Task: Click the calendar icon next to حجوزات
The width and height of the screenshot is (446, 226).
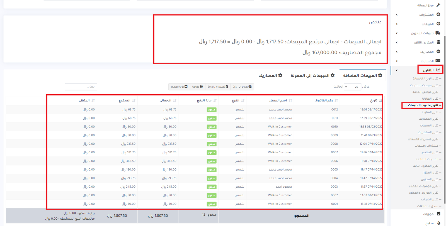Action: click(x=438, y=214)
